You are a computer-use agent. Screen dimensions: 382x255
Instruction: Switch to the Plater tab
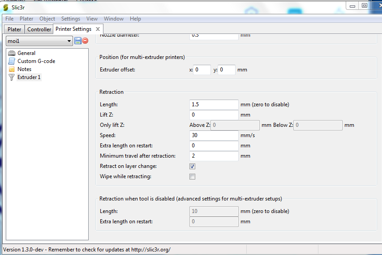(x=14, y=29)
